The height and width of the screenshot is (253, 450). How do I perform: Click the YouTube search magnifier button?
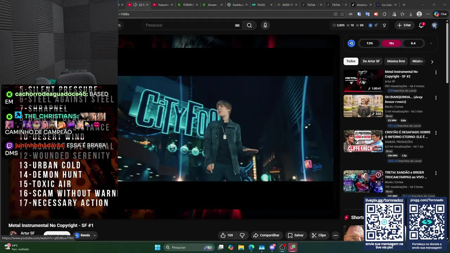point(249,25)
